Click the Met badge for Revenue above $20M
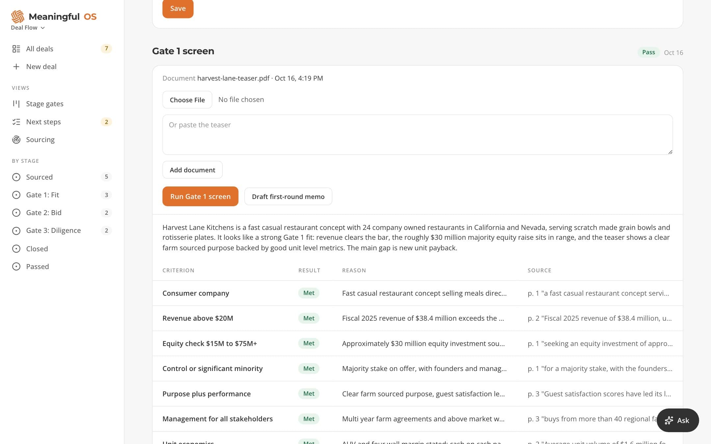Viewport: 711px width, 444px height. 309,318
